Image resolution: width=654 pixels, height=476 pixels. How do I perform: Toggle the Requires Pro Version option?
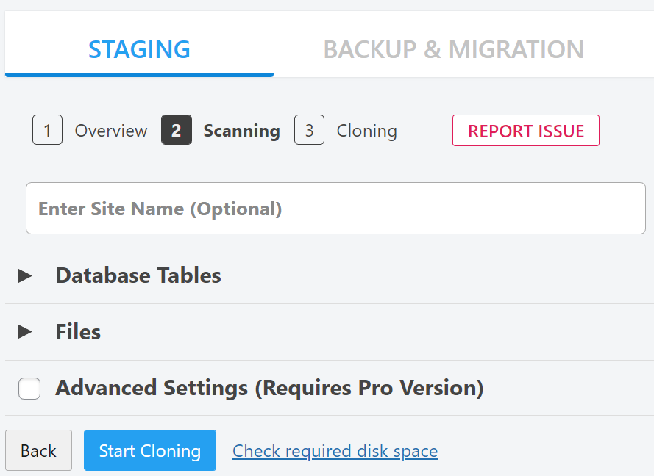click(x=29, y=388)
